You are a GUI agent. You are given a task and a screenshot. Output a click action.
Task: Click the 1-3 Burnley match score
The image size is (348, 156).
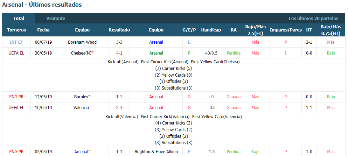click(119, 97)
